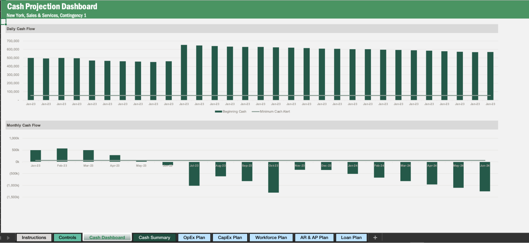The image size is (529, 243).
Task: Switch to the Instructions sheet tab
Action: tap(34, 237)
